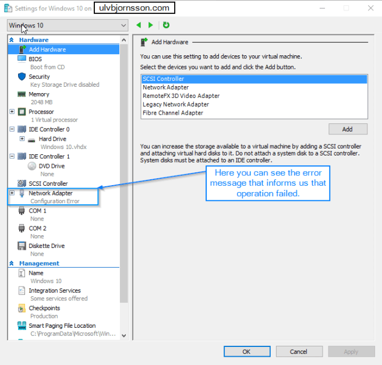This screenshot has height=365, width=382.
Task: Click the Network Adapter plug icon
Action: [x=22, y=193]
